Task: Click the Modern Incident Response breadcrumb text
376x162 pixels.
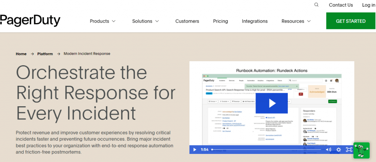Action: [87, 54]
